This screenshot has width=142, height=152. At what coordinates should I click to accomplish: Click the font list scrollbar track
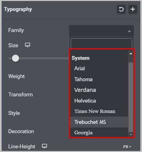[x=131, y=97]
